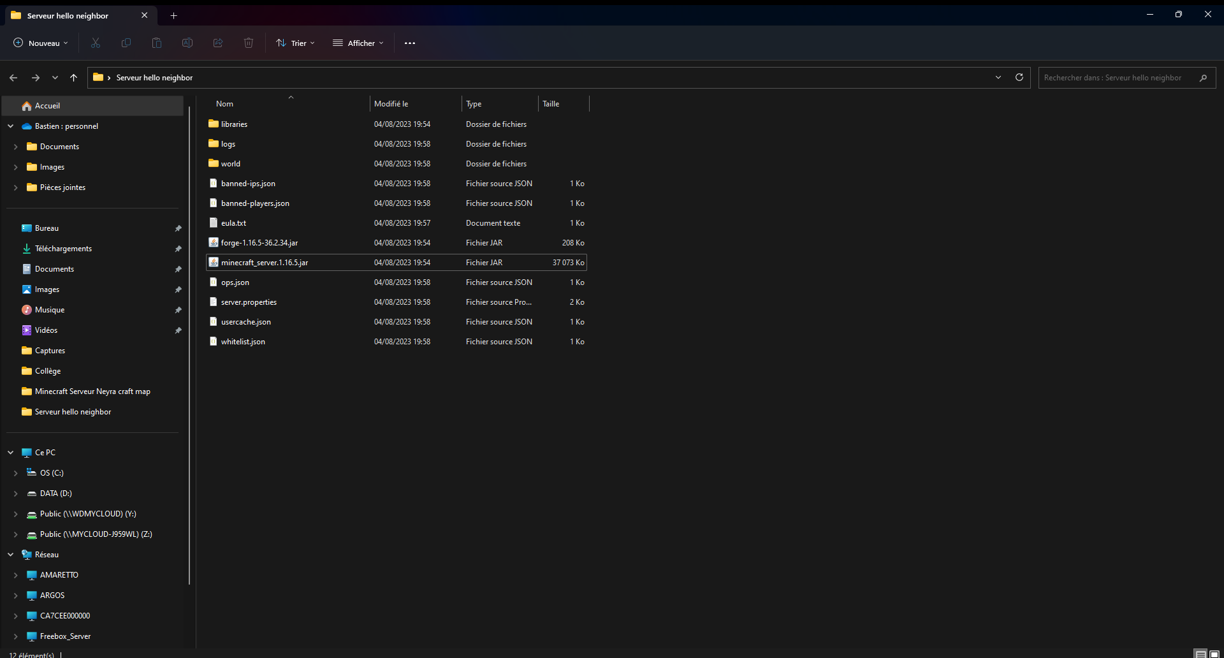Image resolution: width=1224 pixels, height=658 pixels.
Task: Switch to details view icon in status bar
Action: click(x=1201, y=654)
